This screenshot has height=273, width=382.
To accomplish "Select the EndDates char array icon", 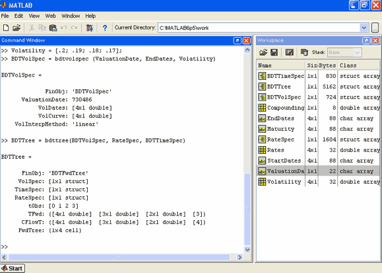I will pos(262,119).
